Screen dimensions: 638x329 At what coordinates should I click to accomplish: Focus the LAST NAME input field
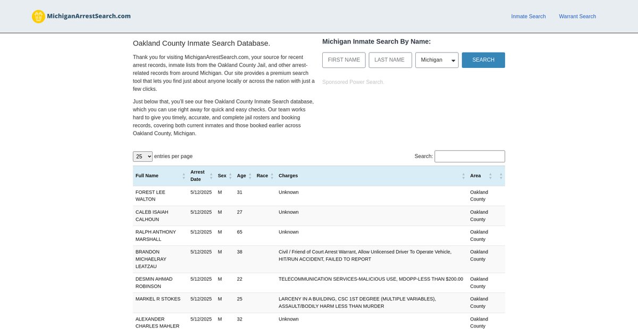[390, 60]
